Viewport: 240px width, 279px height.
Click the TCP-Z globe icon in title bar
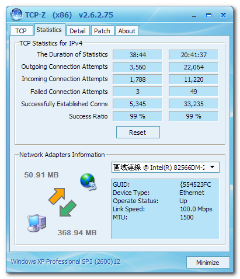click(16, 14)
